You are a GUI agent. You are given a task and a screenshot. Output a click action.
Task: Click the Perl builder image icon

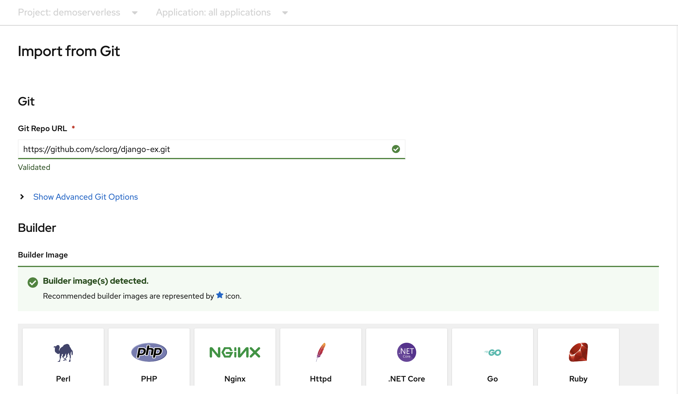click(63, 352)
